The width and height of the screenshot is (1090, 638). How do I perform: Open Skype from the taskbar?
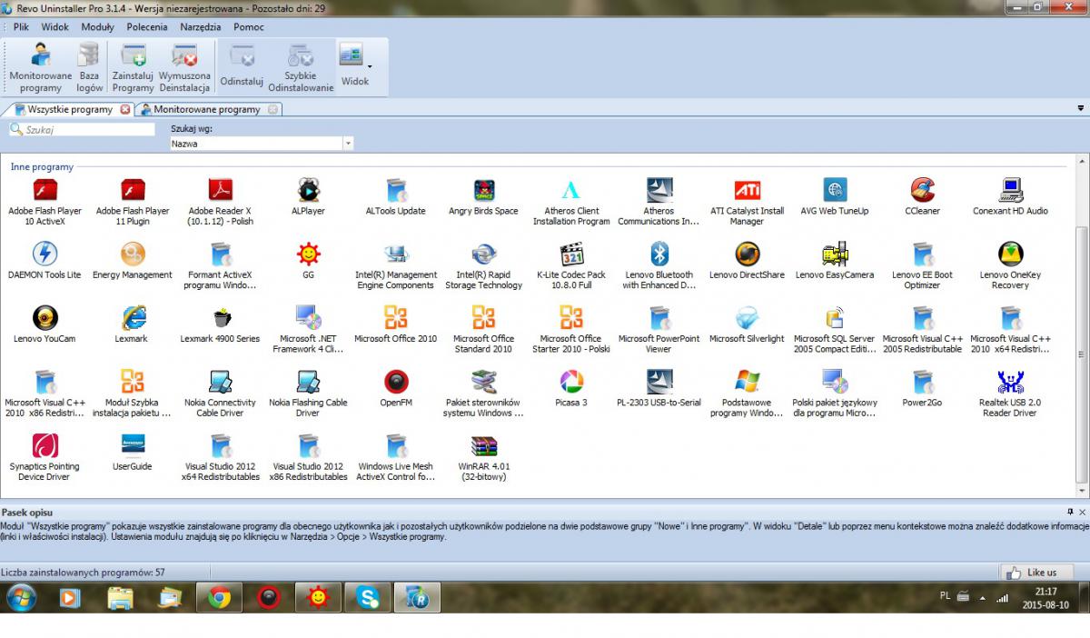tap(368, 597)
